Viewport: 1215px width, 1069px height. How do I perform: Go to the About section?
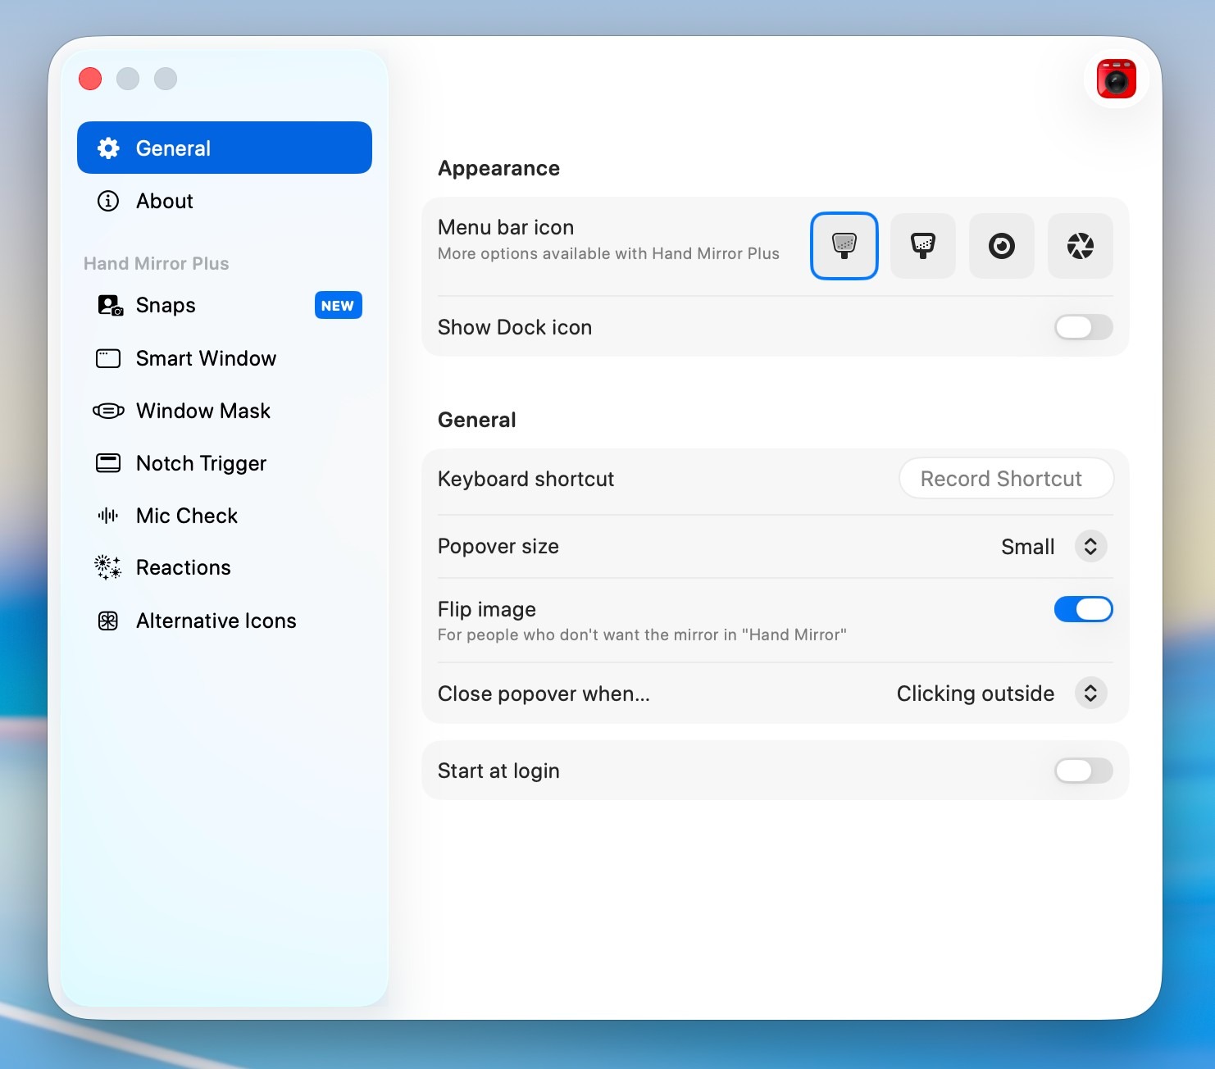pos(225,201)
